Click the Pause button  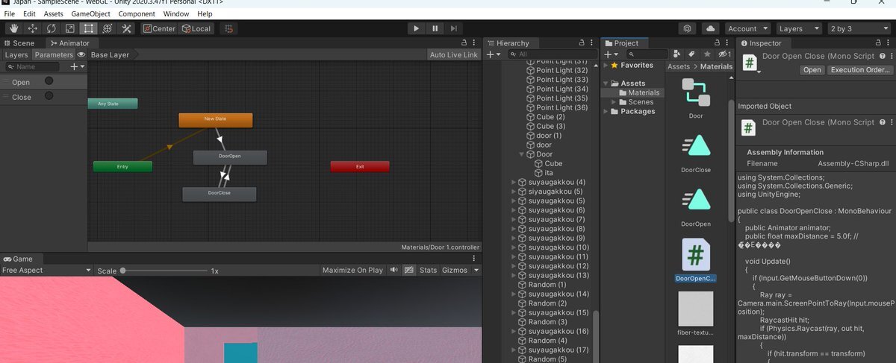(435, 28)
